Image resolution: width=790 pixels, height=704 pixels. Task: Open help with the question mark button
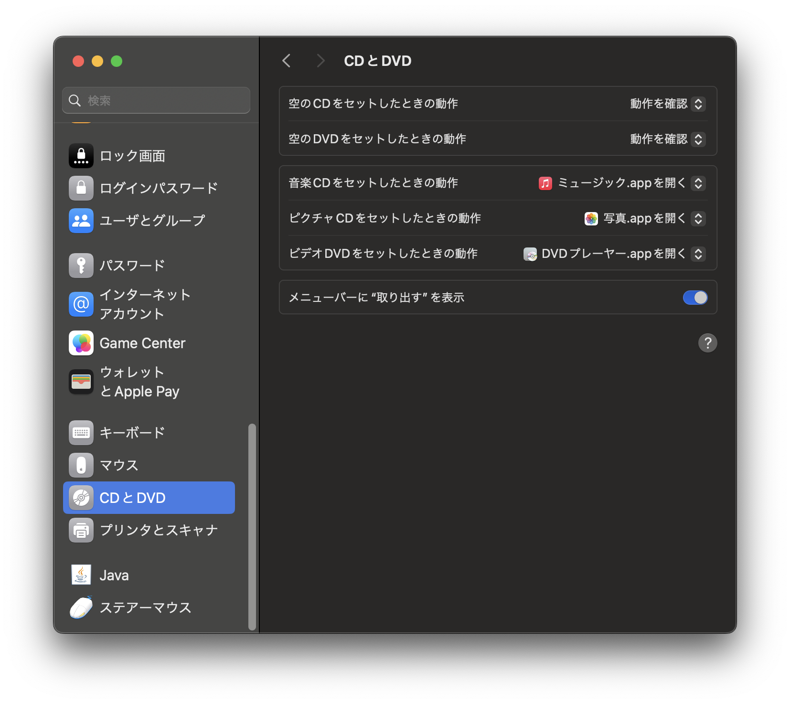tap(708, 343)
